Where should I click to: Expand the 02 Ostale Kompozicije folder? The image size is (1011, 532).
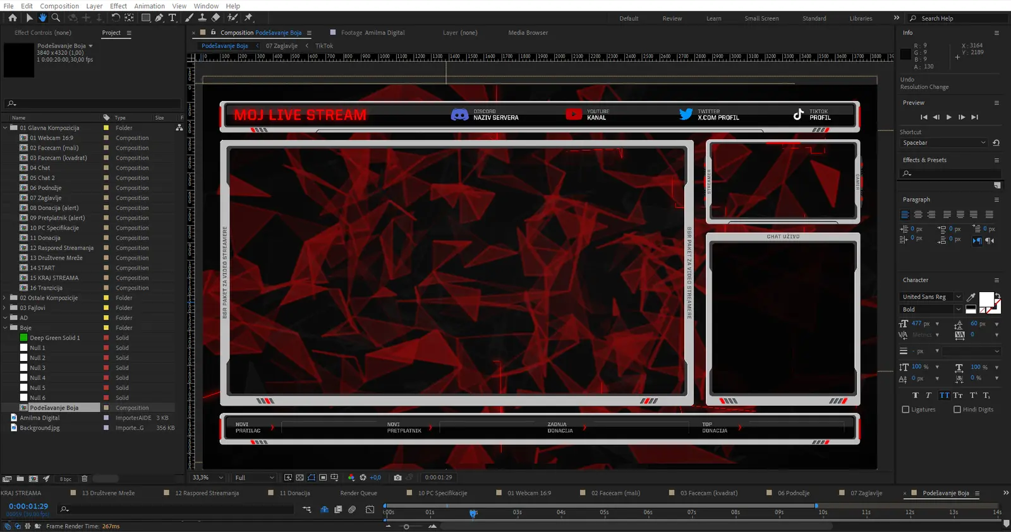[5, 298]
